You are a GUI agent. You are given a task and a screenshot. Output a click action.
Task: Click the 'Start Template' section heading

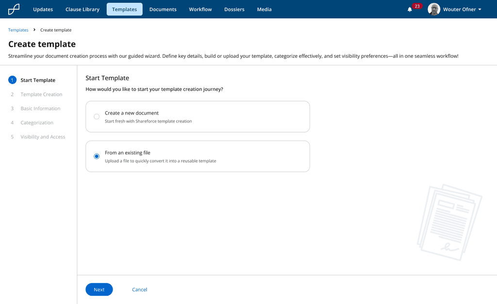(x=107, y=78)
